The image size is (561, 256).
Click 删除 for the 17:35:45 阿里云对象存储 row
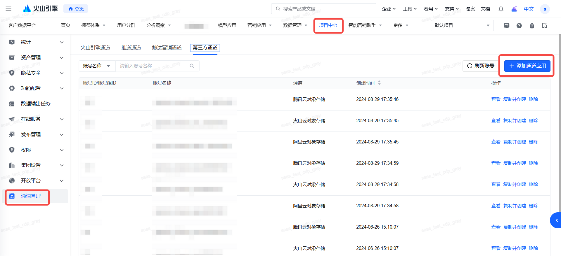tap(534, 142)
